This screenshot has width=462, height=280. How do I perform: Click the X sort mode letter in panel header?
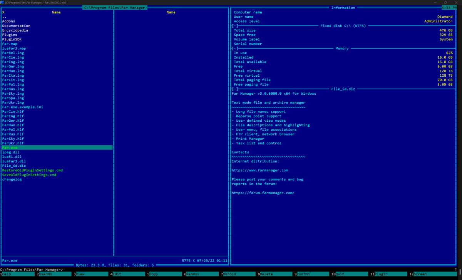[x=3, y=12]
